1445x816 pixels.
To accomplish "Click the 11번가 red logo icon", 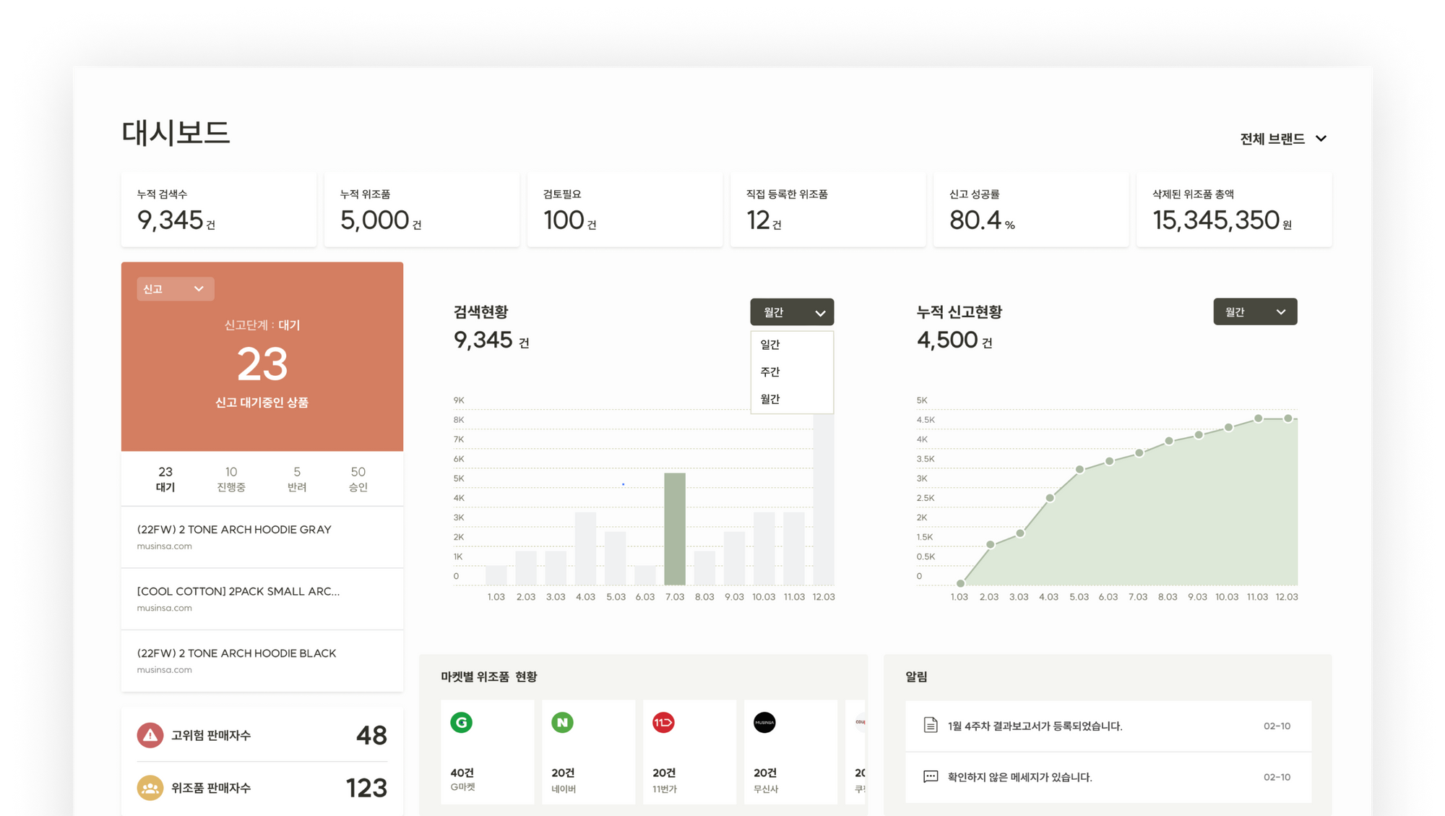I will 663,722.
